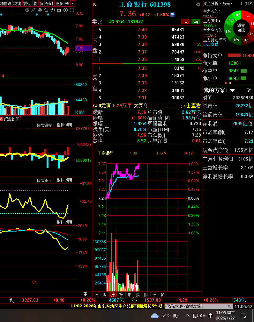Viewport: 254px width, 322px height.
Task: Open quote panel settings gear
Action: pyautogui.click(x=198, y=4)
